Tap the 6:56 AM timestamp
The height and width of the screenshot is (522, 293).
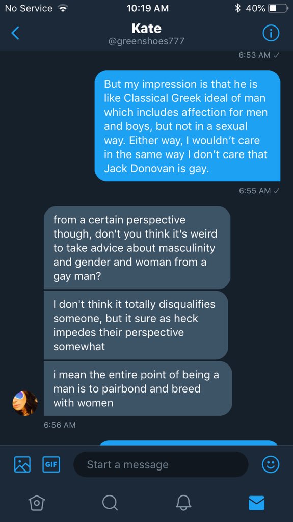tap(60, 425)
